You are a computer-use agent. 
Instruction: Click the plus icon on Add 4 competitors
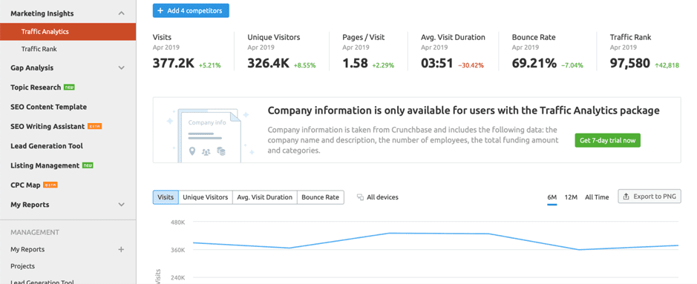(x=160, y=10)
